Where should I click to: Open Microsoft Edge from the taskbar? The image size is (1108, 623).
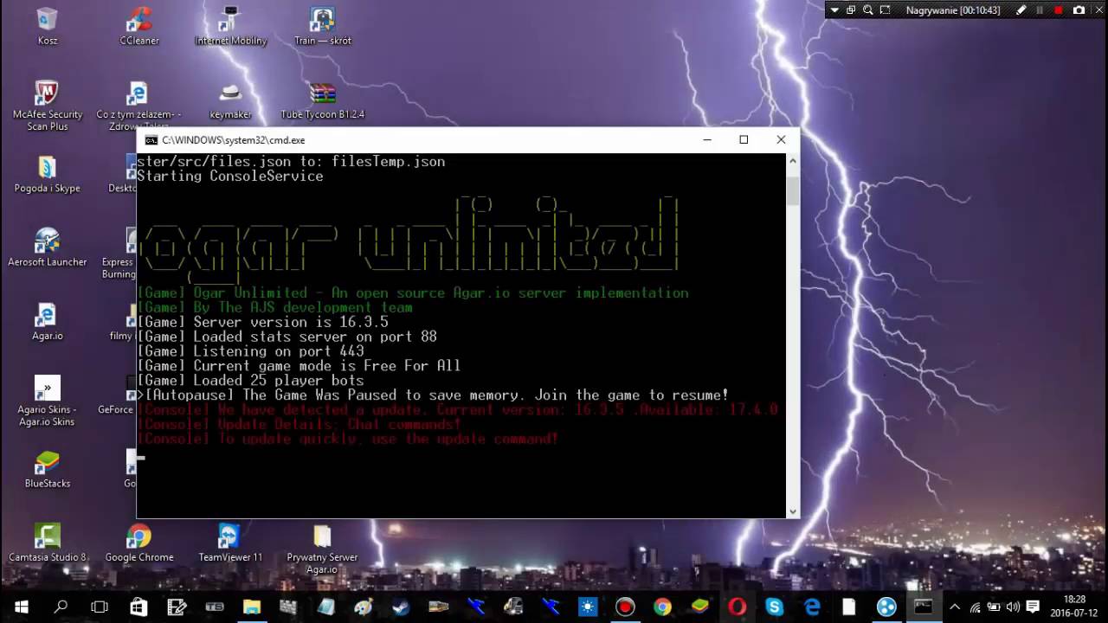[x=812, y=607]
